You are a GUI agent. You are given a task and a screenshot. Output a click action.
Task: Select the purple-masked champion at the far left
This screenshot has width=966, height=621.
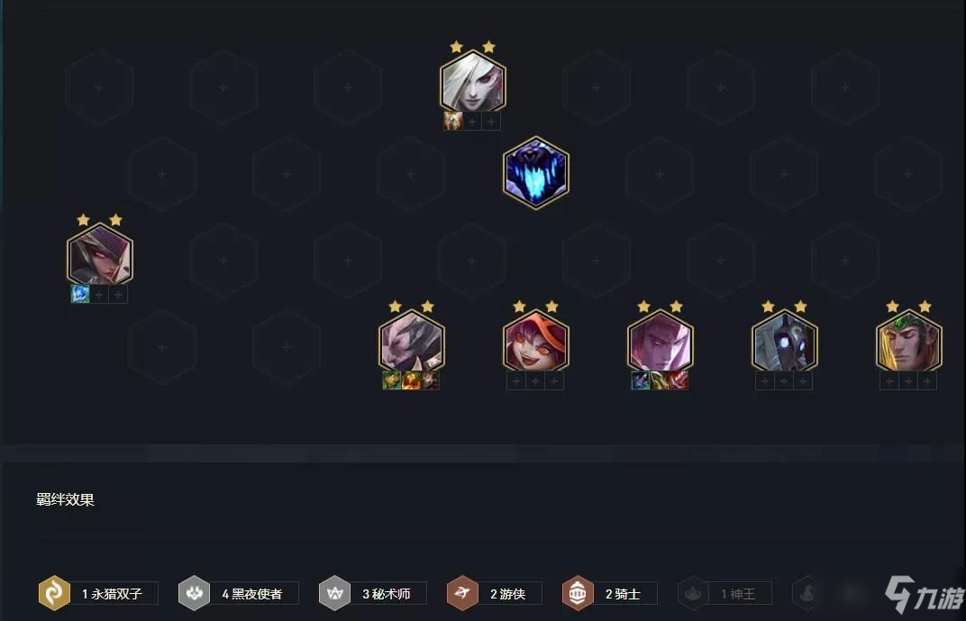point(100,254)
